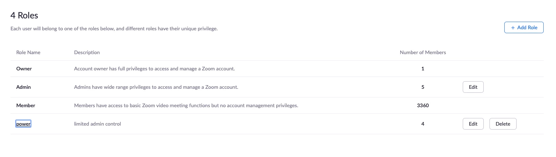The image size is (556, 157).
Task: Select the Admin role name
Action: point(23,87)
